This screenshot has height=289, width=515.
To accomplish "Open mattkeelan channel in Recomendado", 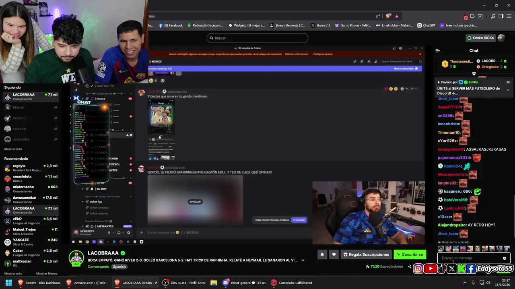I will pos(31,263).
